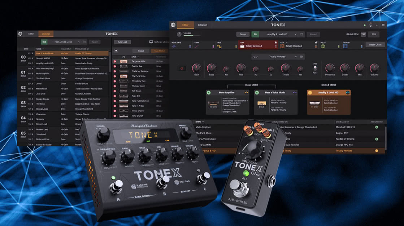Select the Tee For Bee tone model row
The height and width of the screenshot is (226, 404).
click(141, 66)
